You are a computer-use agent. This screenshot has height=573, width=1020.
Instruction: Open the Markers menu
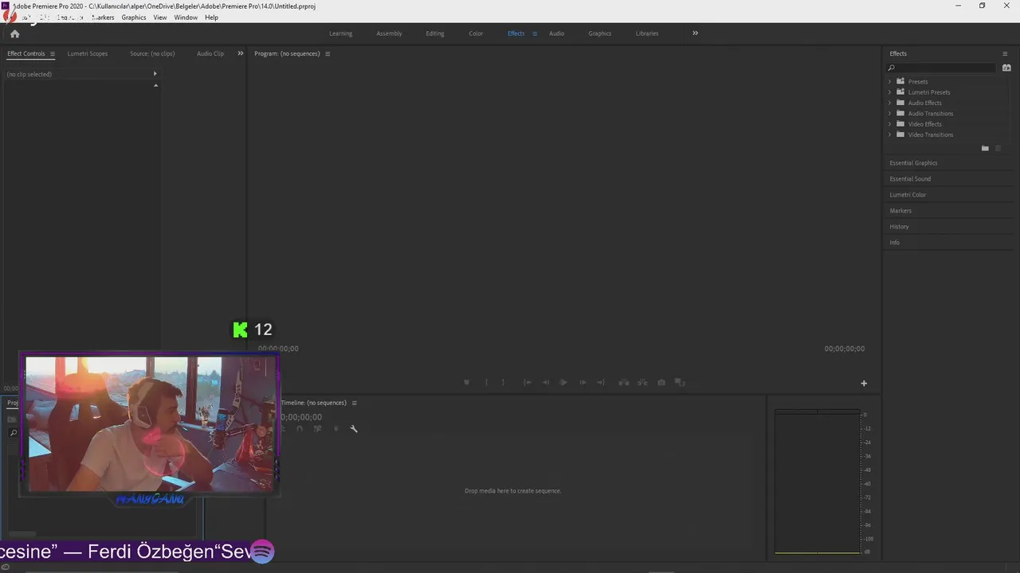click(x=103, y=18)
